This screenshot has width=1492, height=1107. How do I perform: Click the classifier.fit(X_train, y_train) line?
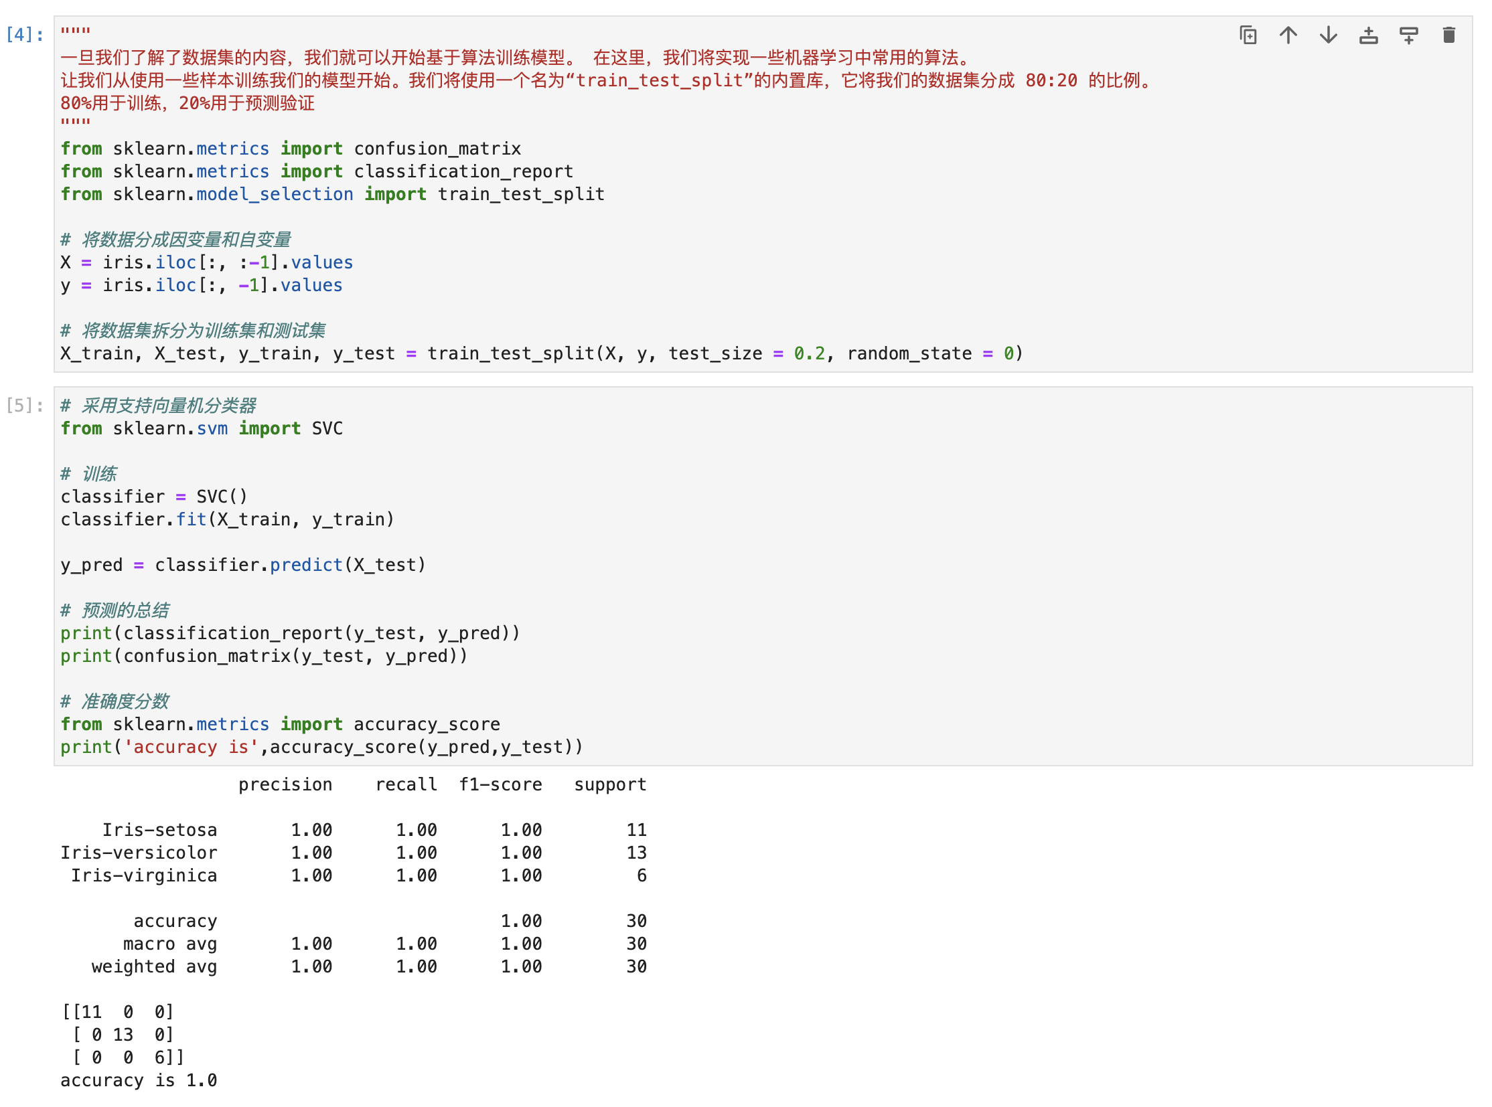227,519
